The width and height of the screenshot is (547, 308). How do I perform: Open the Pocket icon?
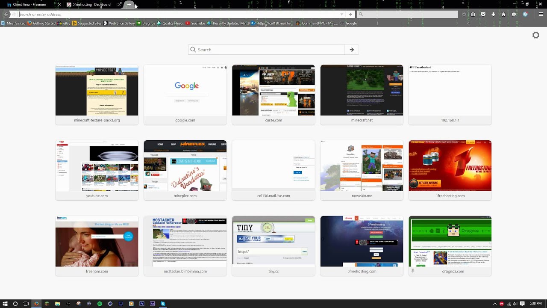click(x=483, y=14)
